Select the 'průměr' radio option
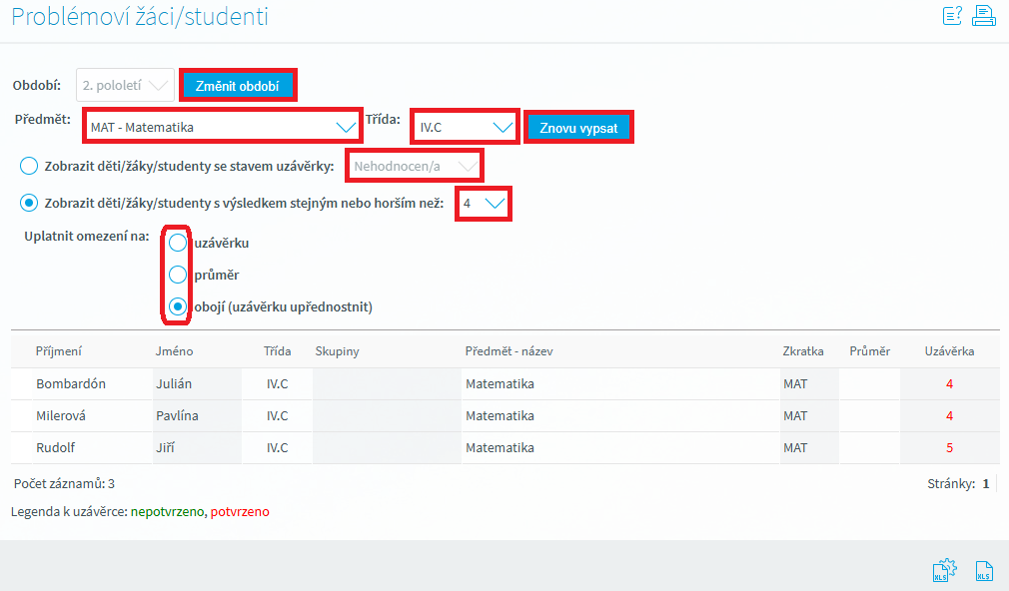The image size is (1009, 591). (x=178, y=275)
